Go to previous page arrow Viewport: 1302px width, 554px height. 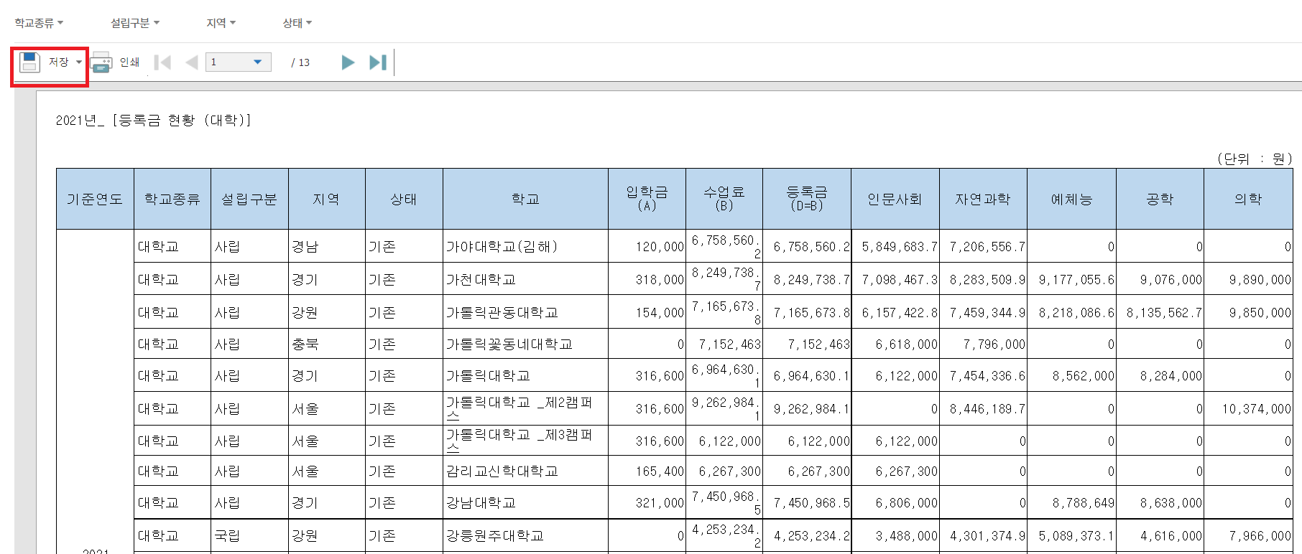191,62
